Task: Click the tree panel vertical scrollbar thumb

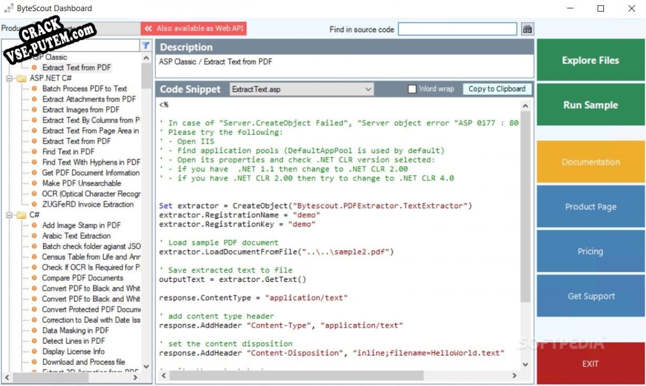Action: point(146,76)
